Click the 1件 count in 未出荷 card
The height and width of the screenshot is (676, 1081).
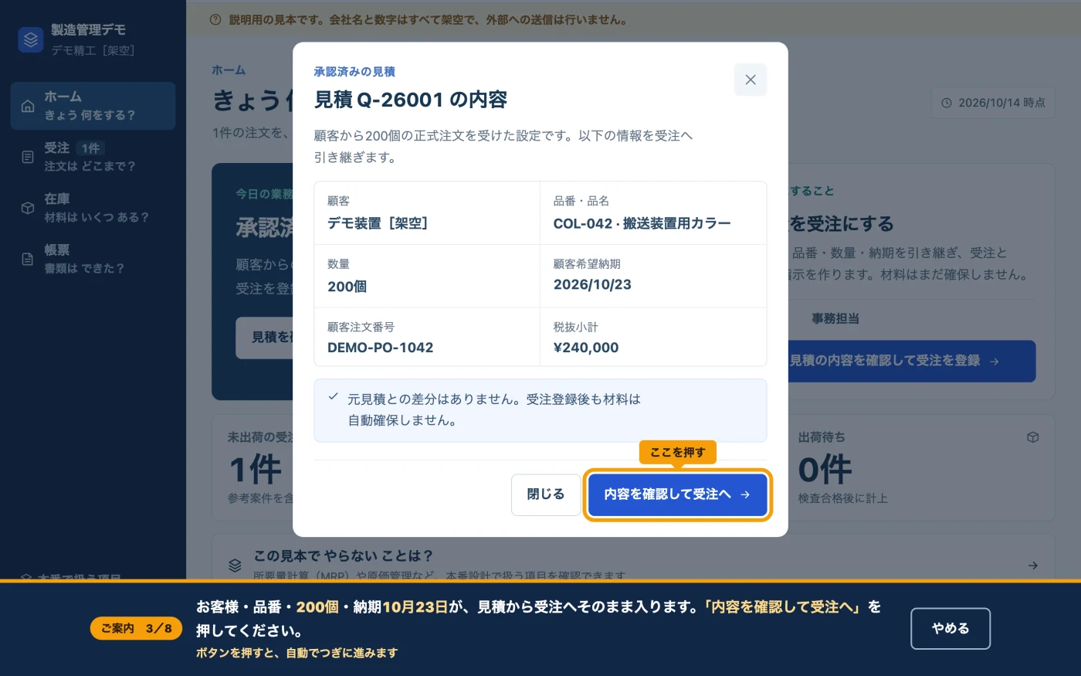coord(256,470)
